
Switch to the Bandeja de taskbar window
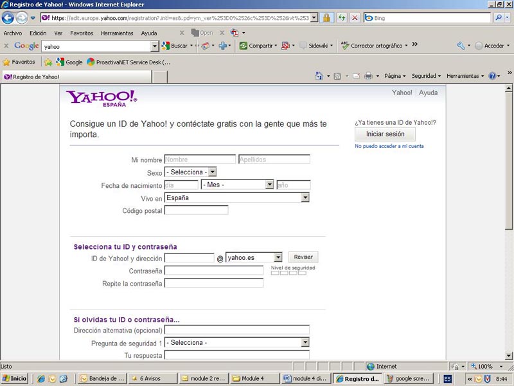pyautogui.click(x=102, y=378)
